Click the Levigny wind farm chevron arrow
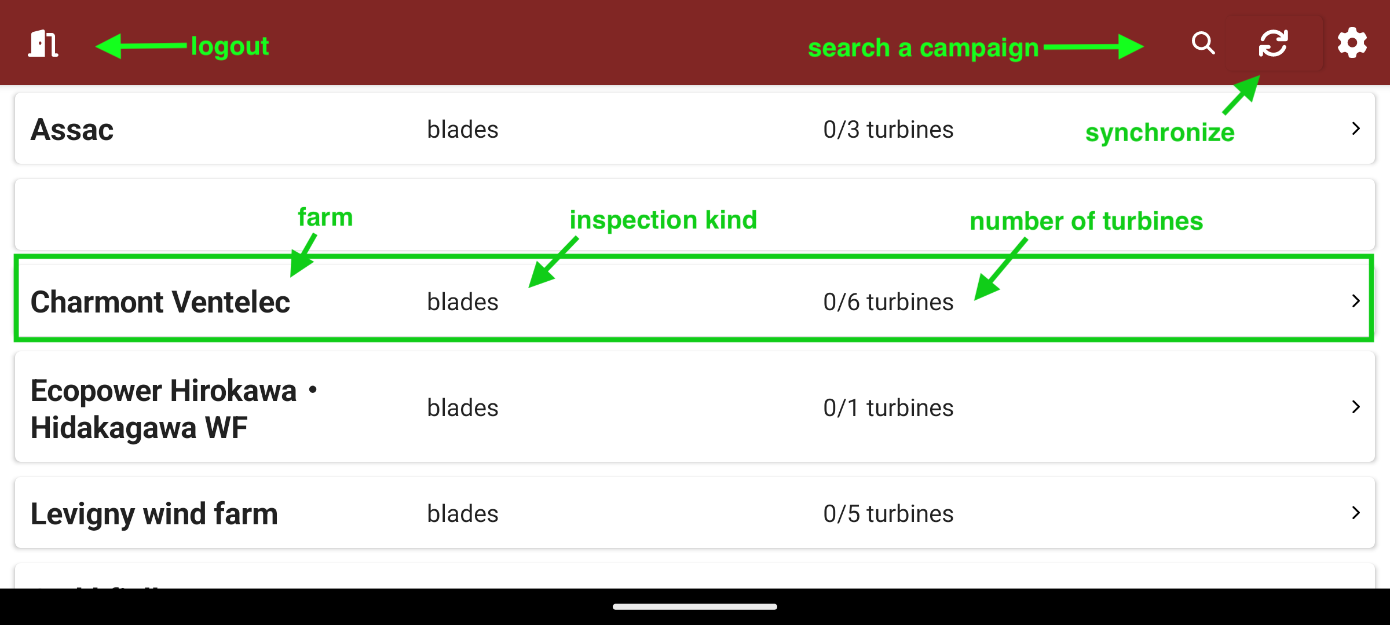The height and width of the screenshot is (625, 1390). pyautogui.click(x=1355, y=513)
